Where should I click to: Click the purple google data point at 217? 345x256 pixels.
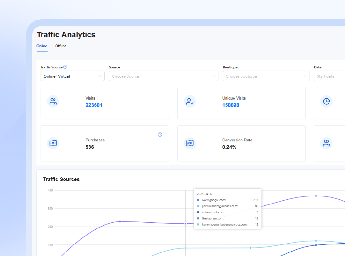[186, 224]
